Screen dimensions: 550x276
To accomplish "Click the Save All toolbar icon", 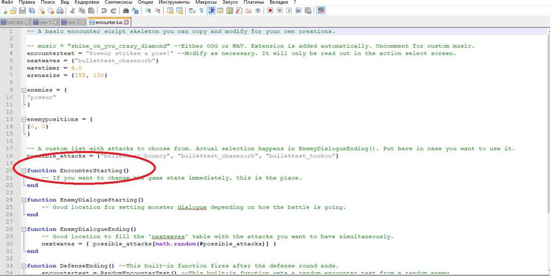I will pyautogui.click(x=32, y=11).
